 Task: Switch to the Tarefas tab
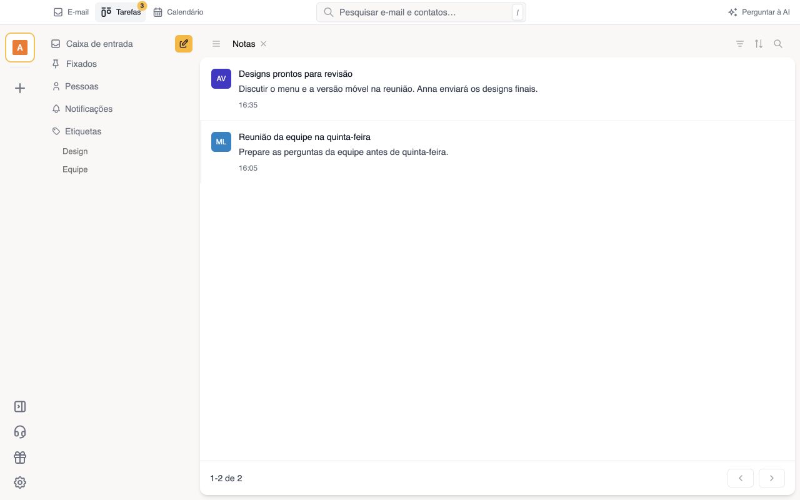(121, 12)
